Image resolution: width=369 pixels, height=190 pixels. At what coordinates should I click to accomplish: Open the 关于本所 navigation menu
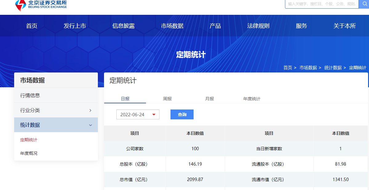coord(344,26)
